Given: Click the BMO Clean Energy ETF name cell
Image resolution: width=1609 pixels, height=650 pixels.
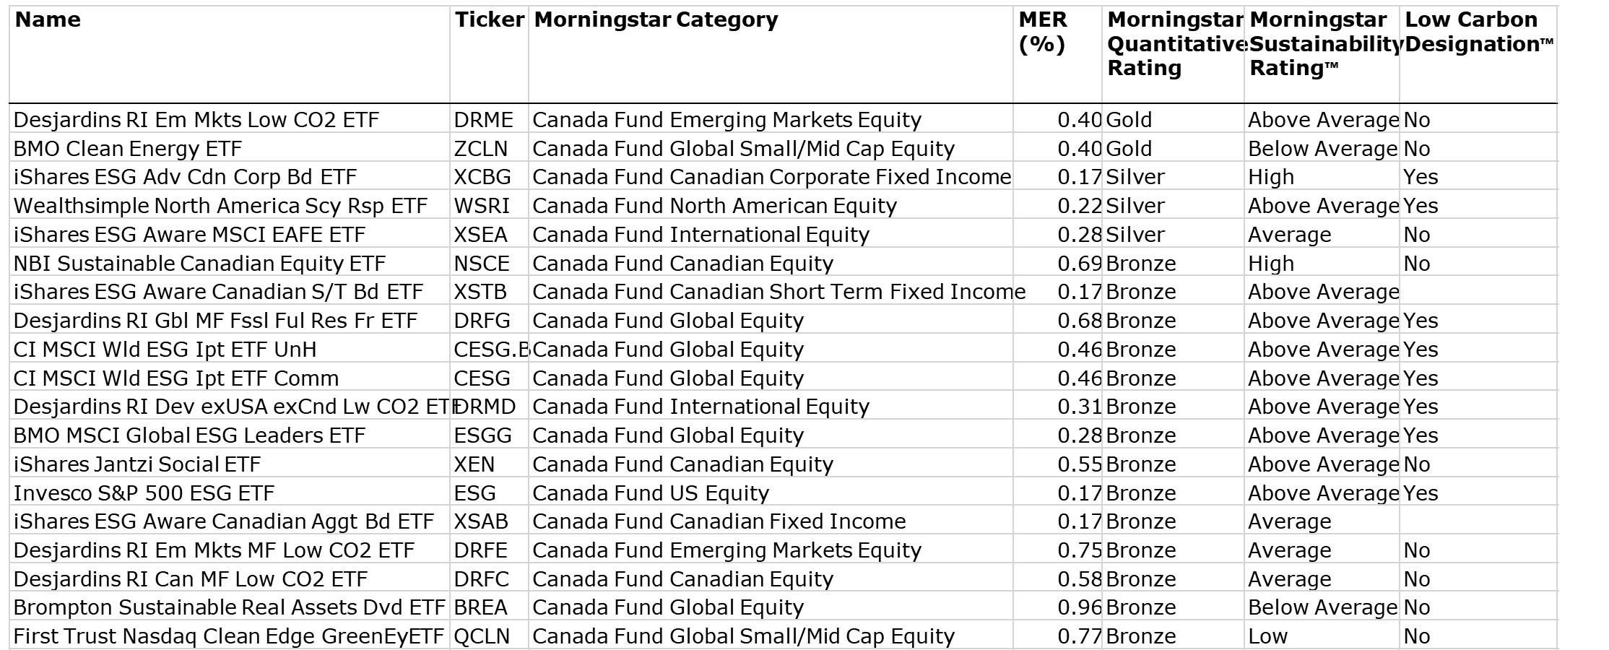Looking at the screenshot, I should pyautogui.click(x=128, y=149).
